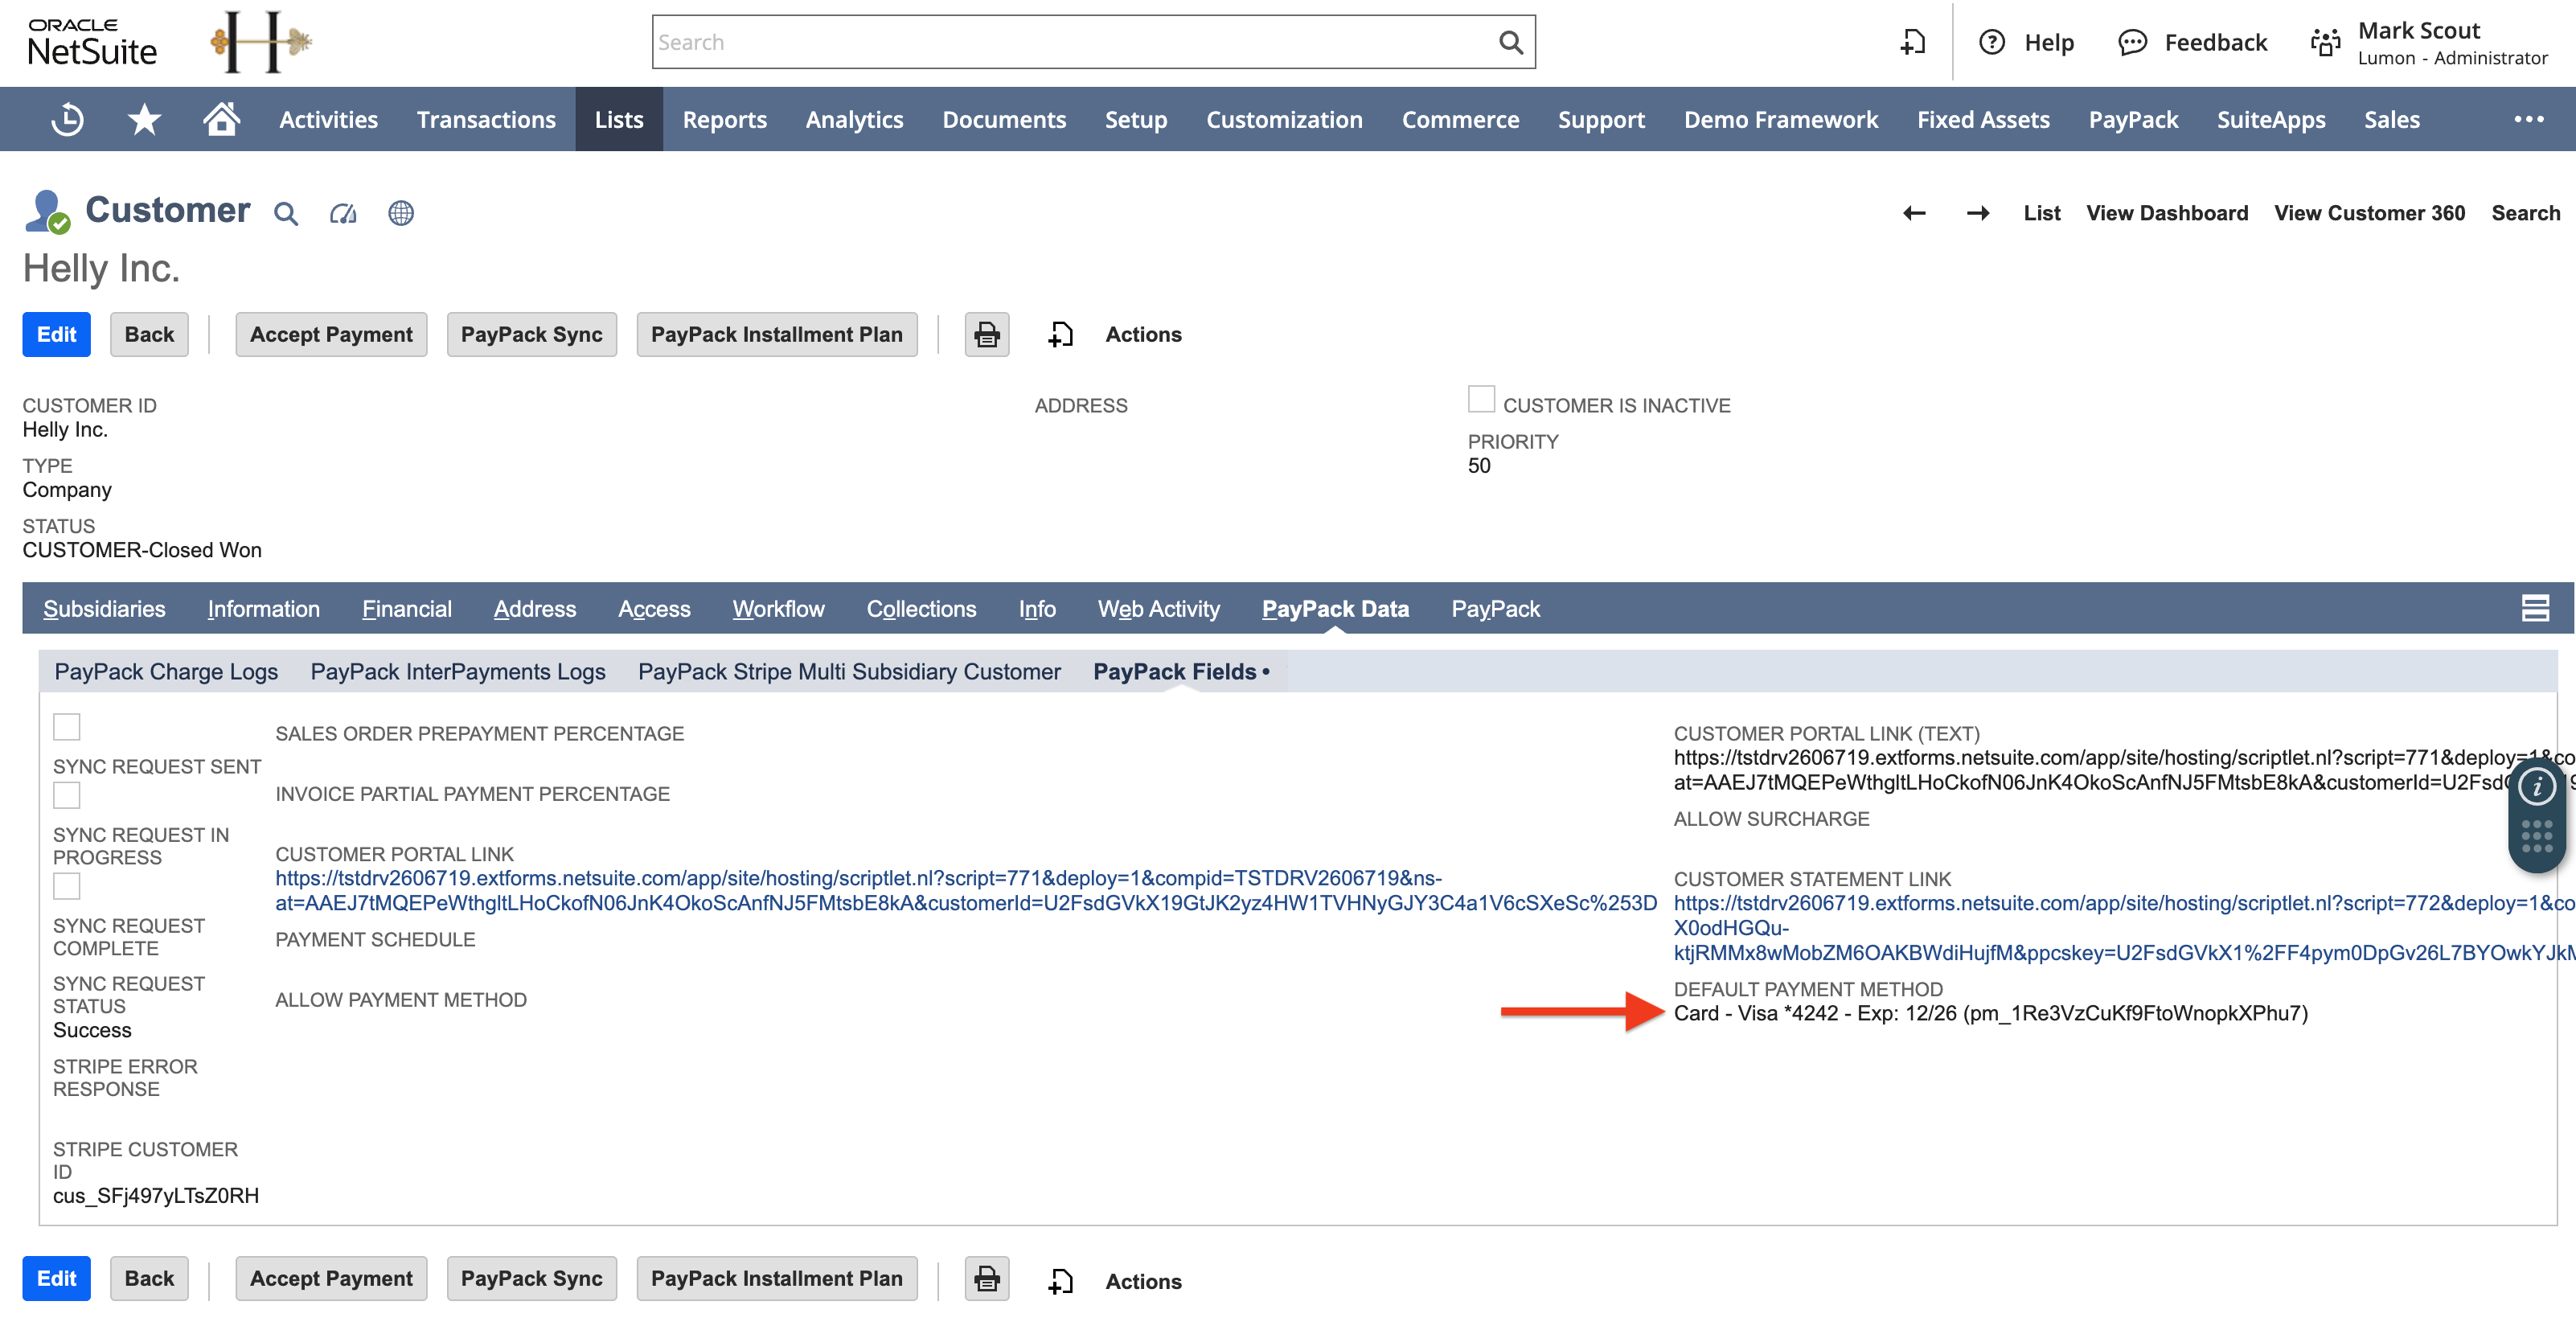Click the top Back button
The height and width of the screenshot is (1330, 2576).
pyautogui.click(x=149, y=334)
